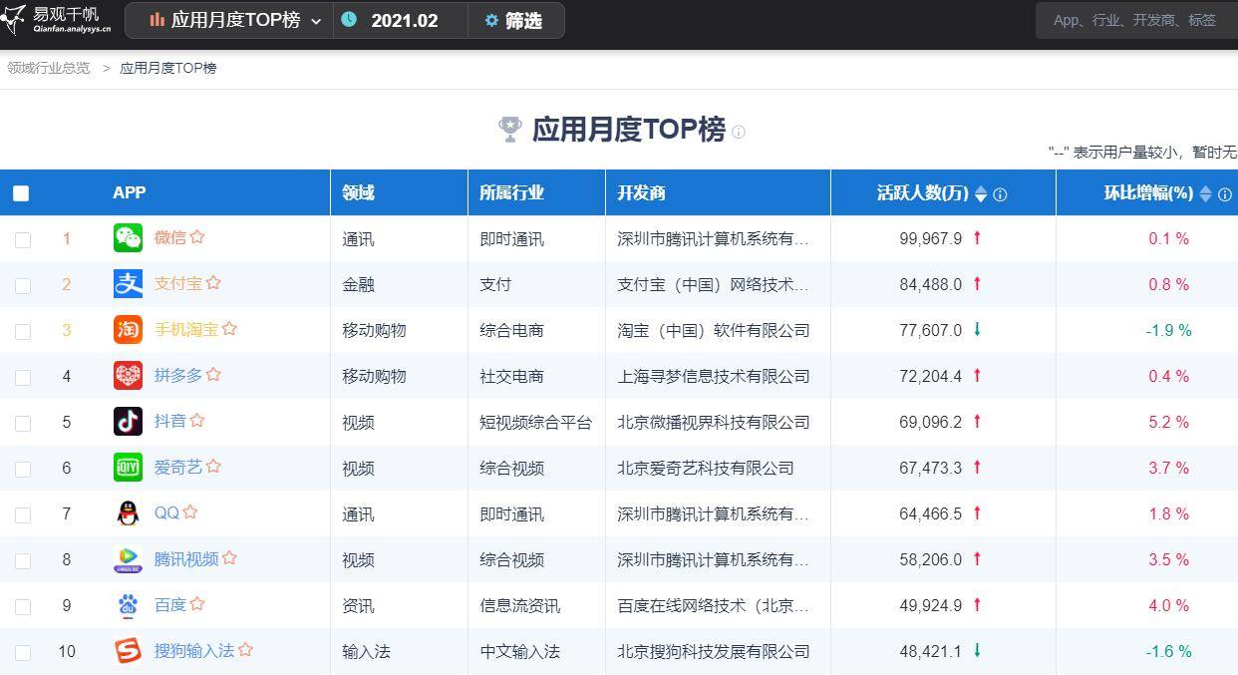The width and height of the screenshot is (1238, 675).
Task: Favorite QQ with its star icon
Action: [x=190, y=512]
